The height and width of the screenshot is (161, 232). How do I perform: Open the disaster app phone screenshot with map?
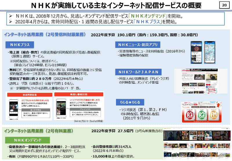[x=210, y=53]
